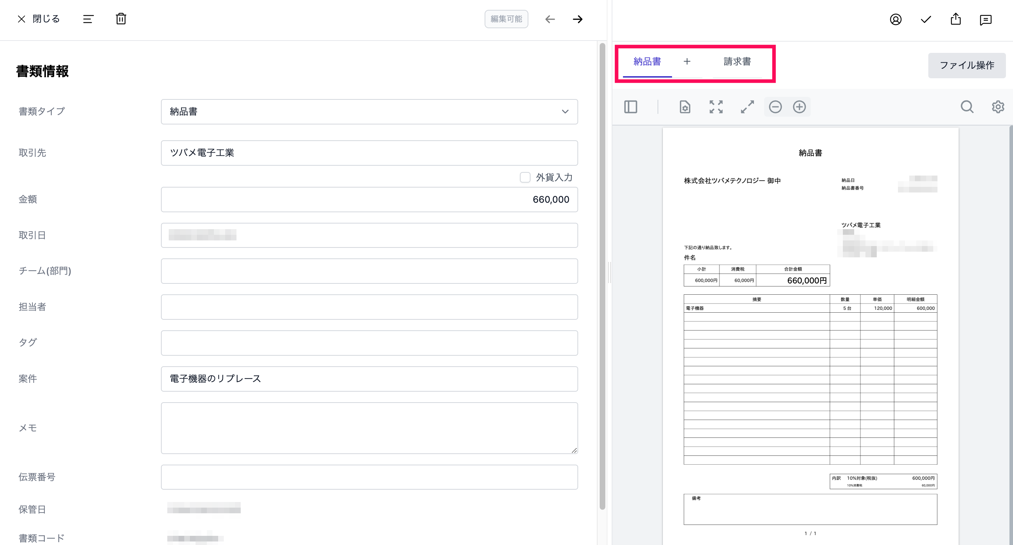This screenshot has width=1013, height=545.
Task: Click the fit-to-page arrows icon
Action: click(x=716, y=107)
